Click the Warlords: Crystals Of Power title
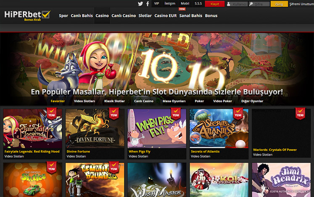This screenshot has width=314, height=197. click(275, 150)
